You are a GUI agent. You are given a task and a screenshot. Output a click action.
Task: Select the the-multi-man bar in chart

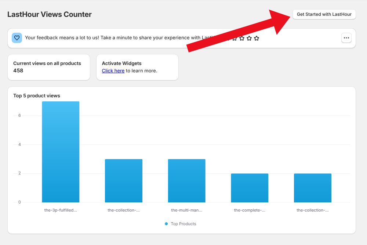pos(186,180)
